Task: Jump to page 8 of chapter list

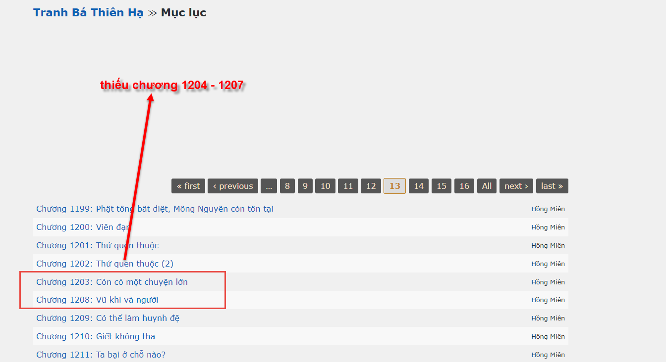Action: (x=287, y=186)
